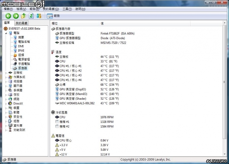Click the 欄位 column header
The height and width of the screenshot is (164, 229).
tap(75, 23)
